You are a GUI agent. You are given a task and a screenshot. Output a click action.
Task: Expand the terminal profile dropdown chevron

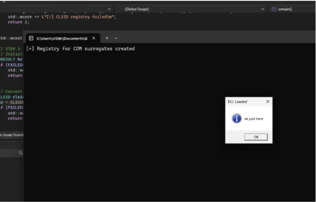[116, 38]
